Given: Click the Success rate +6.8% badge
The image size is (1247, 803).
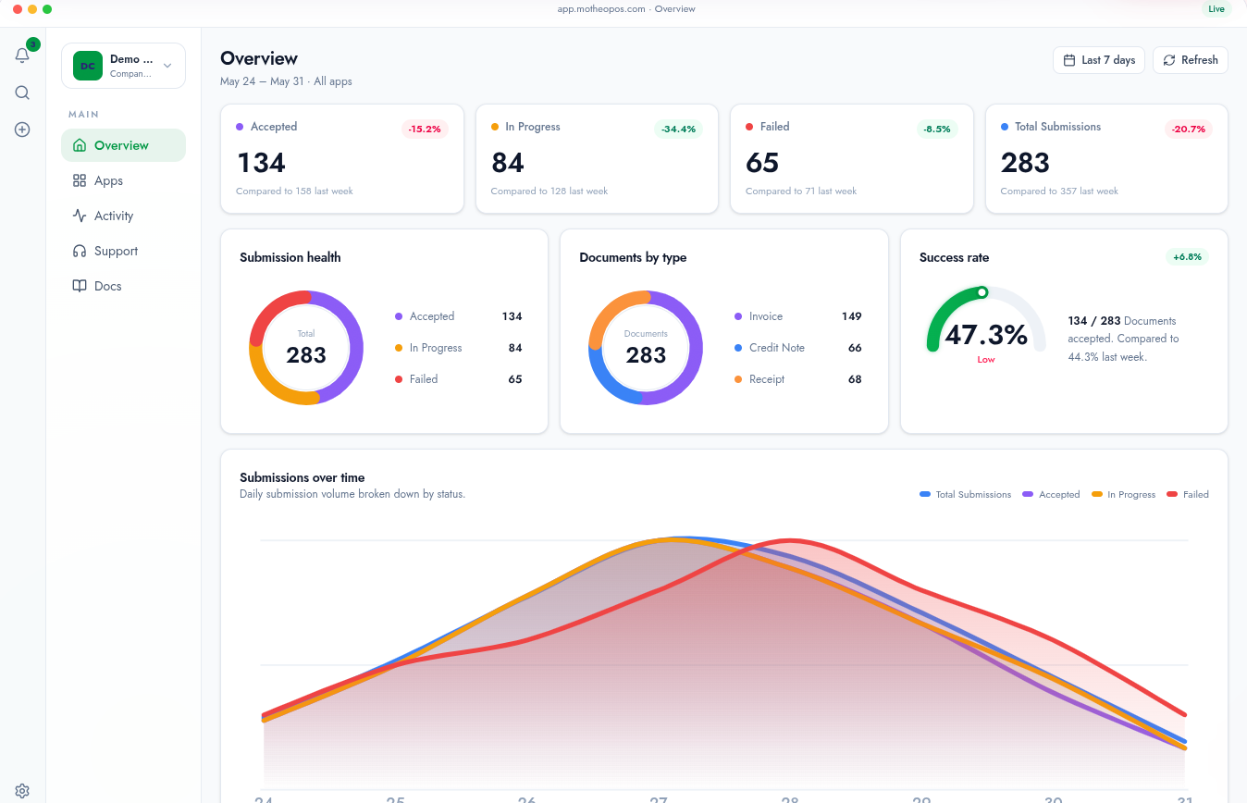Looking at the screenshot, I should tap(1188, 257).
